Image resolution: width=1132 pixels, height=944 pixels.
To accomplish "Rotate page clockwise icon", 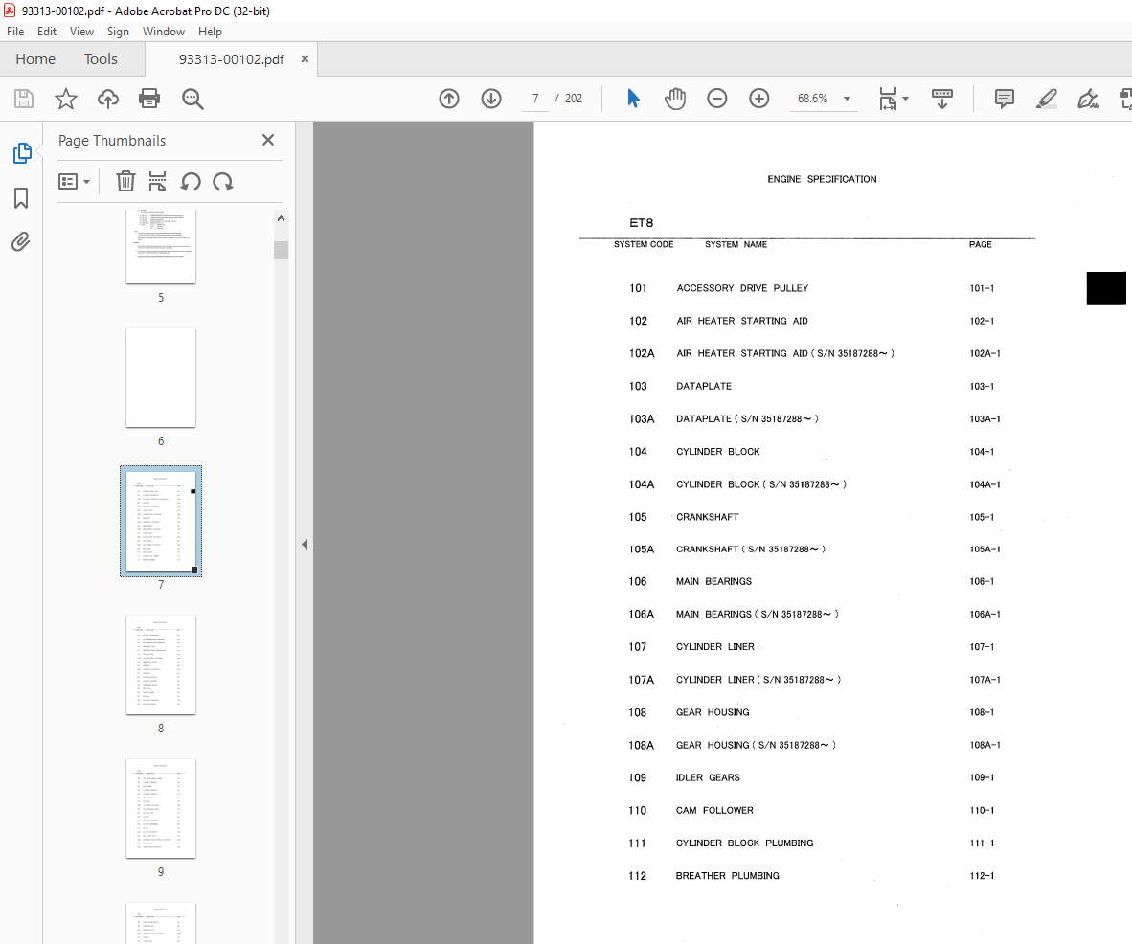I will 223,181.
